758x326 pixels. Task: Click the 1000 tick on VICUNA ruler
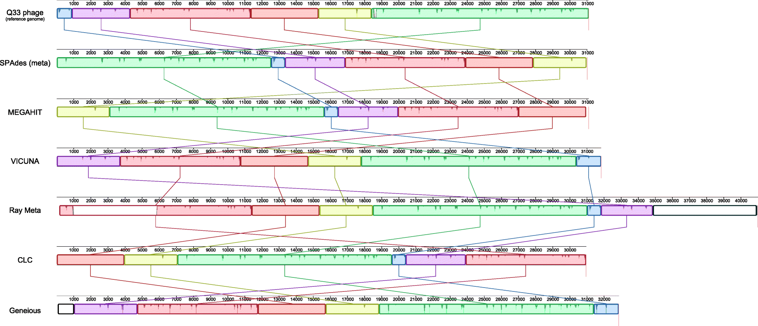coord(74,151)
